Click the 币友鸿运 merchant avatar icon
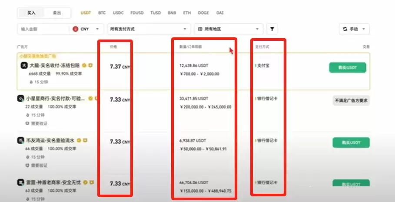Screen dimensions: 395x202 [20, 141]
